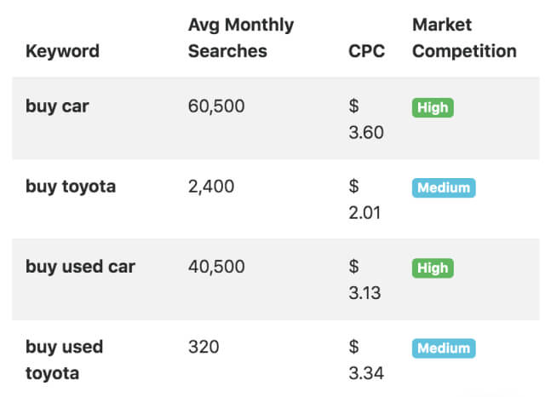Click the $3.34 CPC value
Image resolution: width=545 pixels, height=397 pixels.
coord(366,360)
